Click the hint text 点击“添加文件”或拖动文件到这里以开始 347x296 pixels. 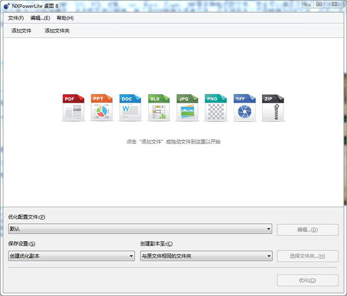pyautogui.click(x=173, y=142)
